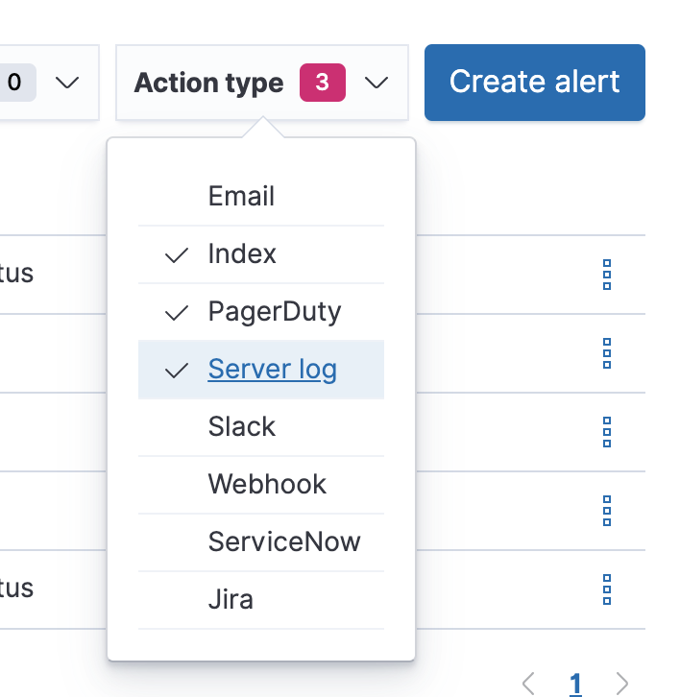Viewport: 680px width, 697px height.
Task: Open actions menu for the second table row
Action: point(606,353)
